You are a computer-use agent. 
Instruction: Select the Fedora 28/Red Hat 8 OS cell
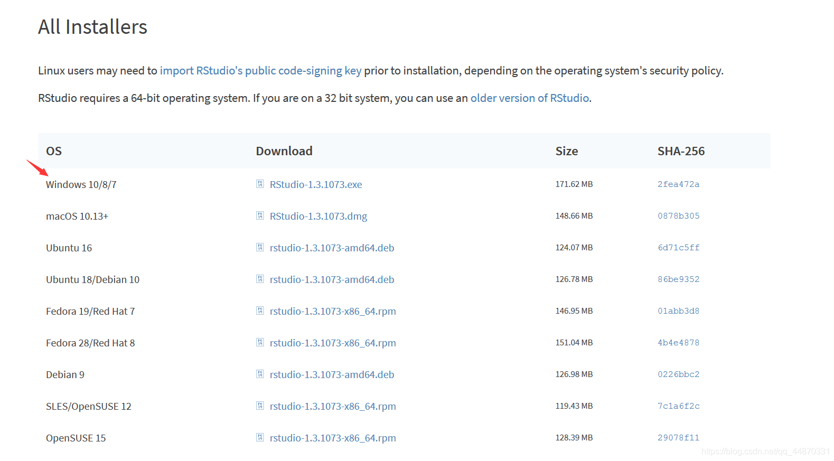point(90,343)
